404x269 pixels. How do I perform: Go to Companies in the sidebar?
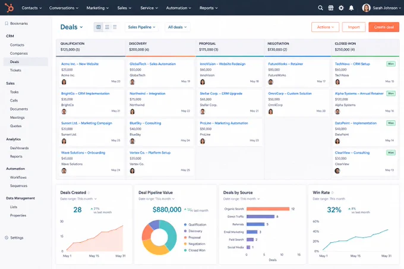pos(19,53)
